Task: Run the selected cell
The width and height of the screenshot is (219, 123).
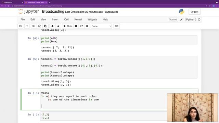Action: [68, 26]
